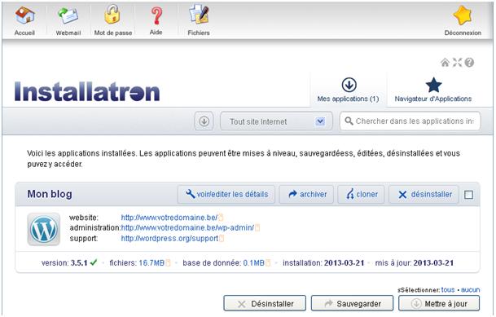The width and height of the screenshot is (496, 317).
Task: Click the magnifier icon in search box
Action: (349, 121)
